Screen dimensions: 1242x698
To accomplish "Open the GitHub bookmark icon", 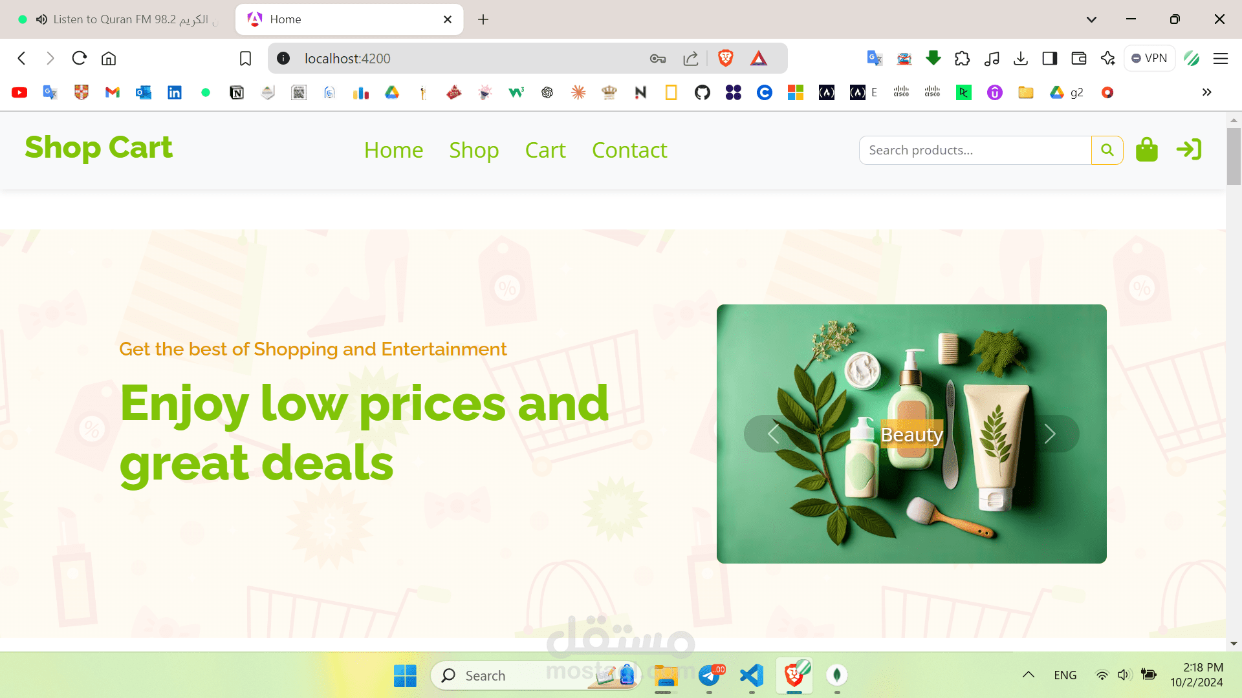I will [703, 92].
